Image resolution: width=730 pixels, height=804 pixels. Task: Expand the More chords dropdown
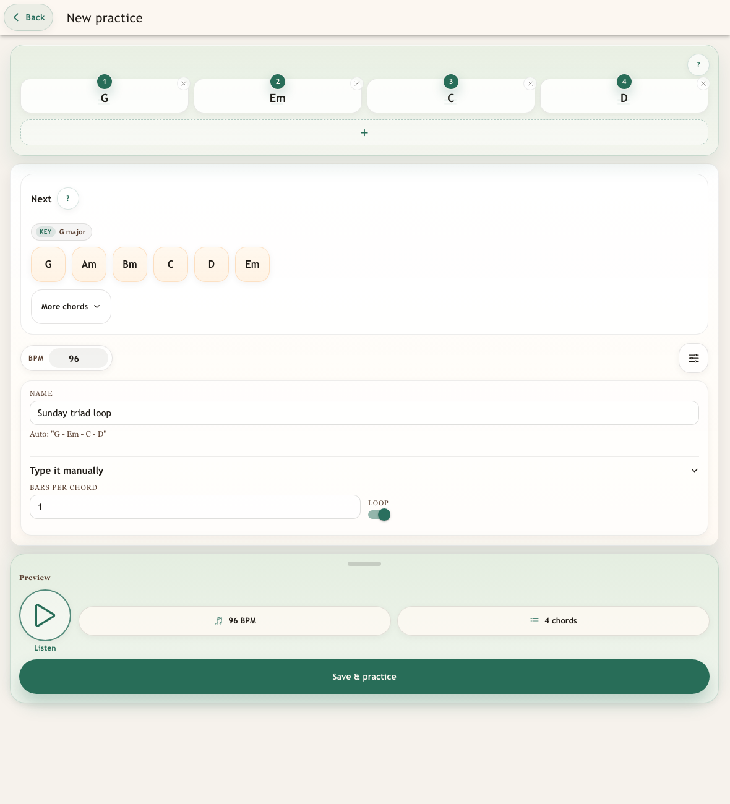(x=71, y=307)
